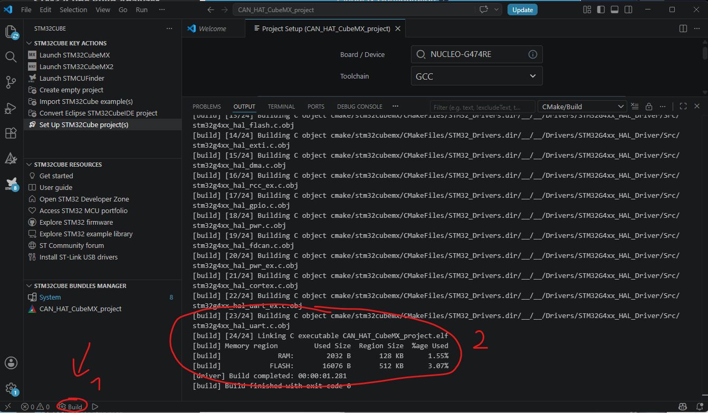Collapse the STM32CUBE BUNDLES MANAGER section
This screenshot has height=413, width=708.
[x=77, y=286]
